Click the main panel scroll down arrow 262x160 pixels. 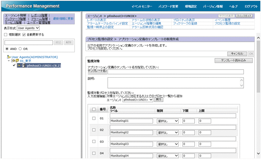(258, 153)
